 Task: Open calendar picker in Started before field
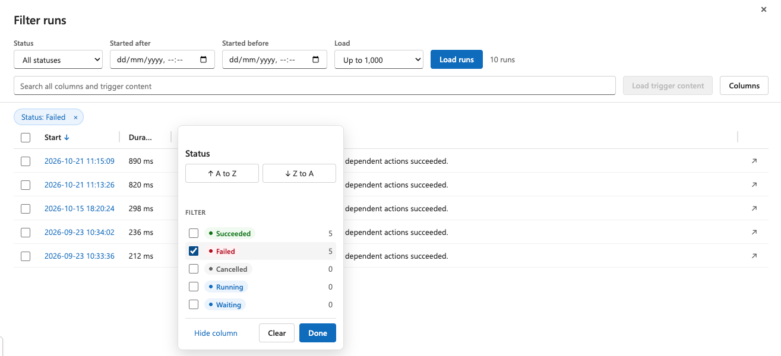(x=315, y=59)
